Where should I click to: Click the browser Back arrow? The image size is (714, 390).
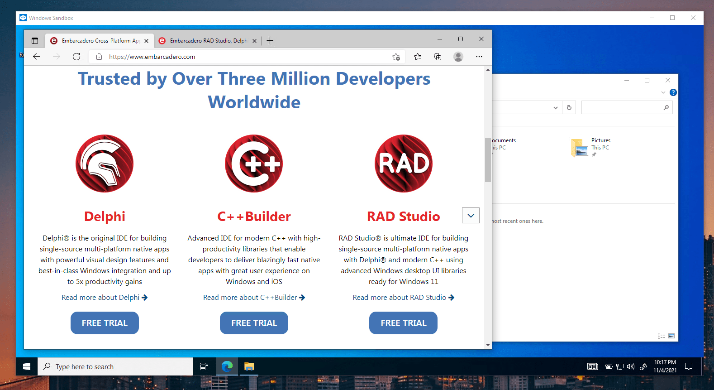pyautogui.click(x=37, y=57)
